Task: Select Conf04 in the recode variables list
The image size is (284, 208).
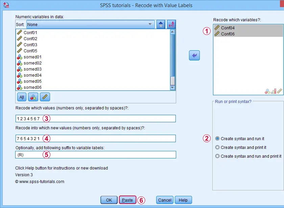Action: tap(248, 28)
